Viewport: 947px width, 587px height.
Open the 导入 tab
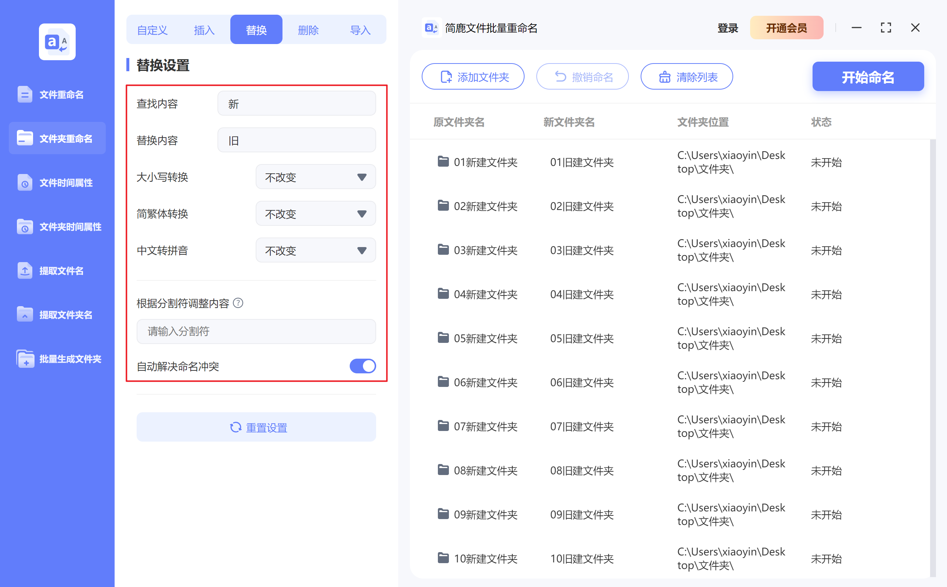[x=360, y=29]
